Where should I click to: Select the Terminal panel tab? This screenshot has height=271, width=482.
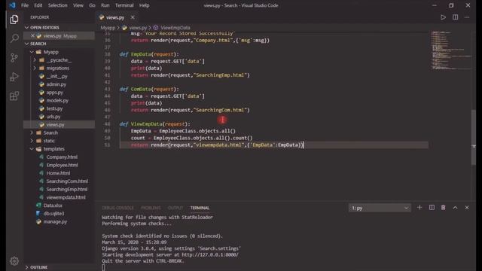(200, 208)
